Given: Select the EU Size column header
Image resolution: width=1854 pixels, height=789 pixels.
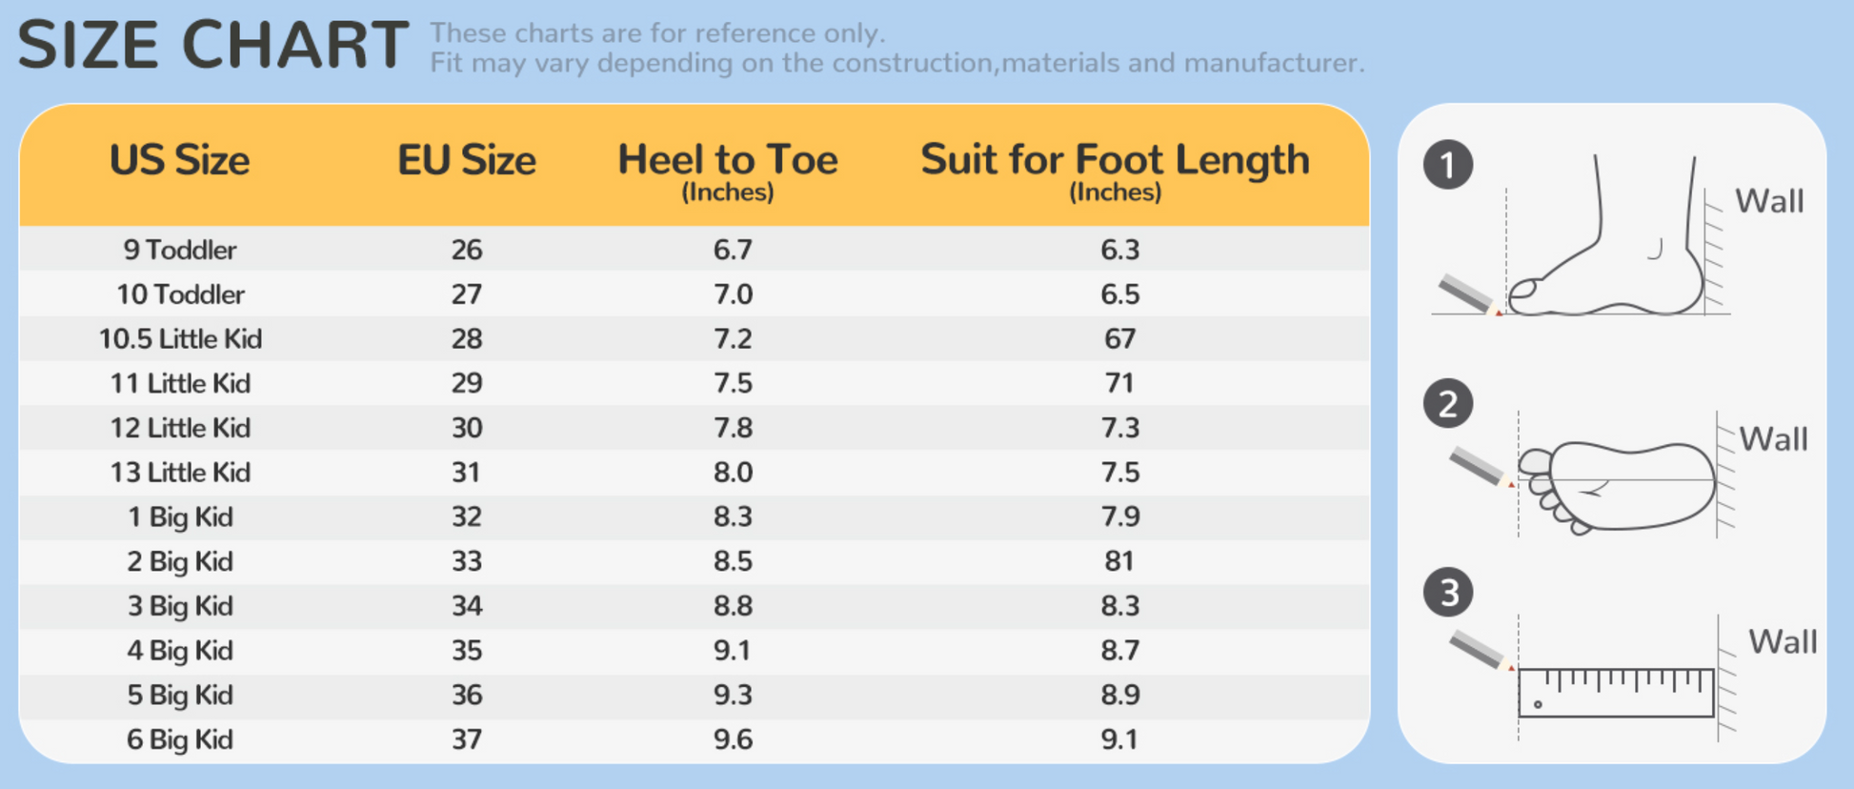Looking at the screenshot, I should pos(466,161).
